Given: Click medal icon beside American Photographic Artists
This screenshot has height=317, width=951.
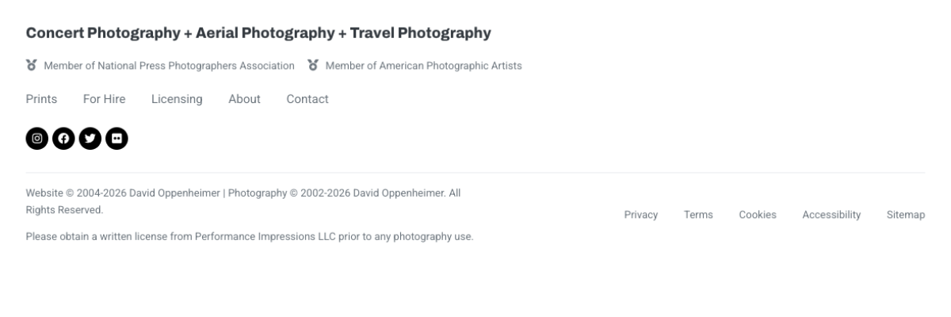Looking at the screenshot, I should [313, 65].
